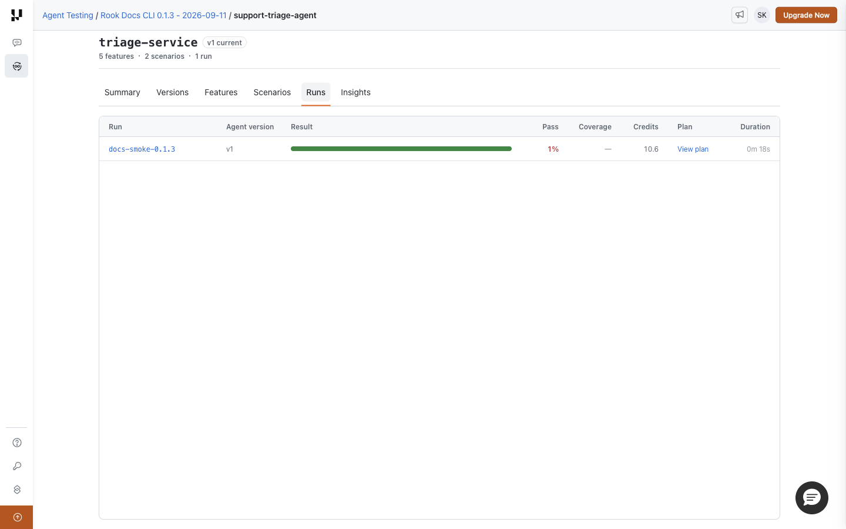Click the Duration column header
Viewport: 846px width, 529px height.
[755, 127]
